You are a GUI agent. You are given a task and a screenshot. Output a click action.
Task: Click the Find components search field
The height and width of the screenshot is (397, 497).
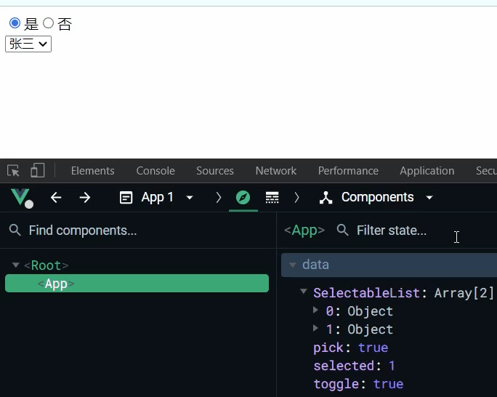click(138, 230)
